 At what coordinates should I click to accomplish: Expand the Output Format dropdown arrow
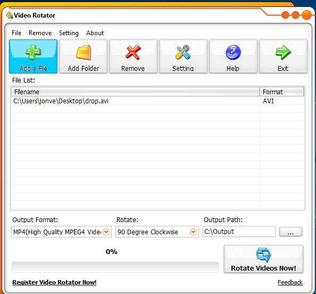click(x=106, y=232)
